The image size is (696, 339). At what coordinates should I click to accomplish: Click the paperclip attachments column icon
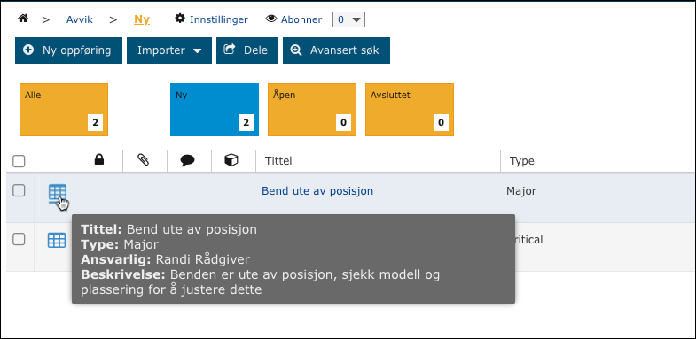[143, 160]
